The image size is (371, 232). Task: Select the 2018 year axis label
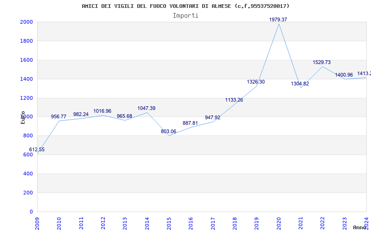coord(235,224)
